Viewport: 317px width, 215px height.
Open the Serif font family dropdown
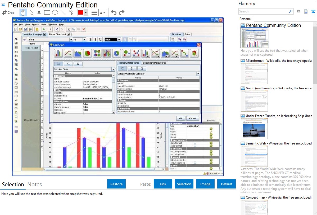coord(71,40)
